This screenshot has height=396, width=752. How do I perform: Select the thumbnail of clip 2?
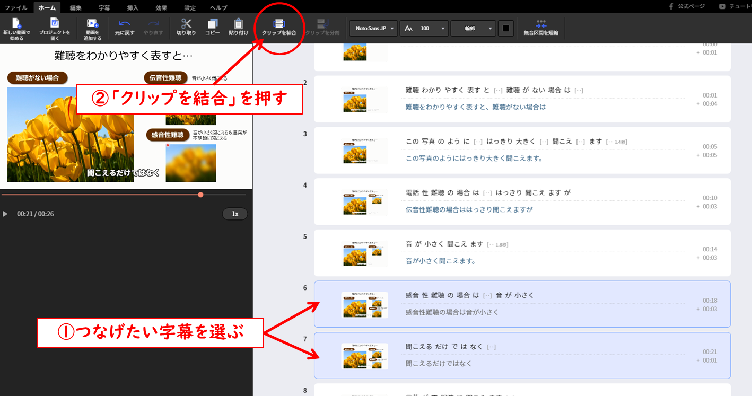365,100
